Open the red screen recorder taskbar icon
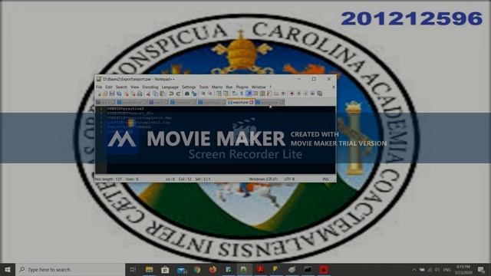 point(324,269)
